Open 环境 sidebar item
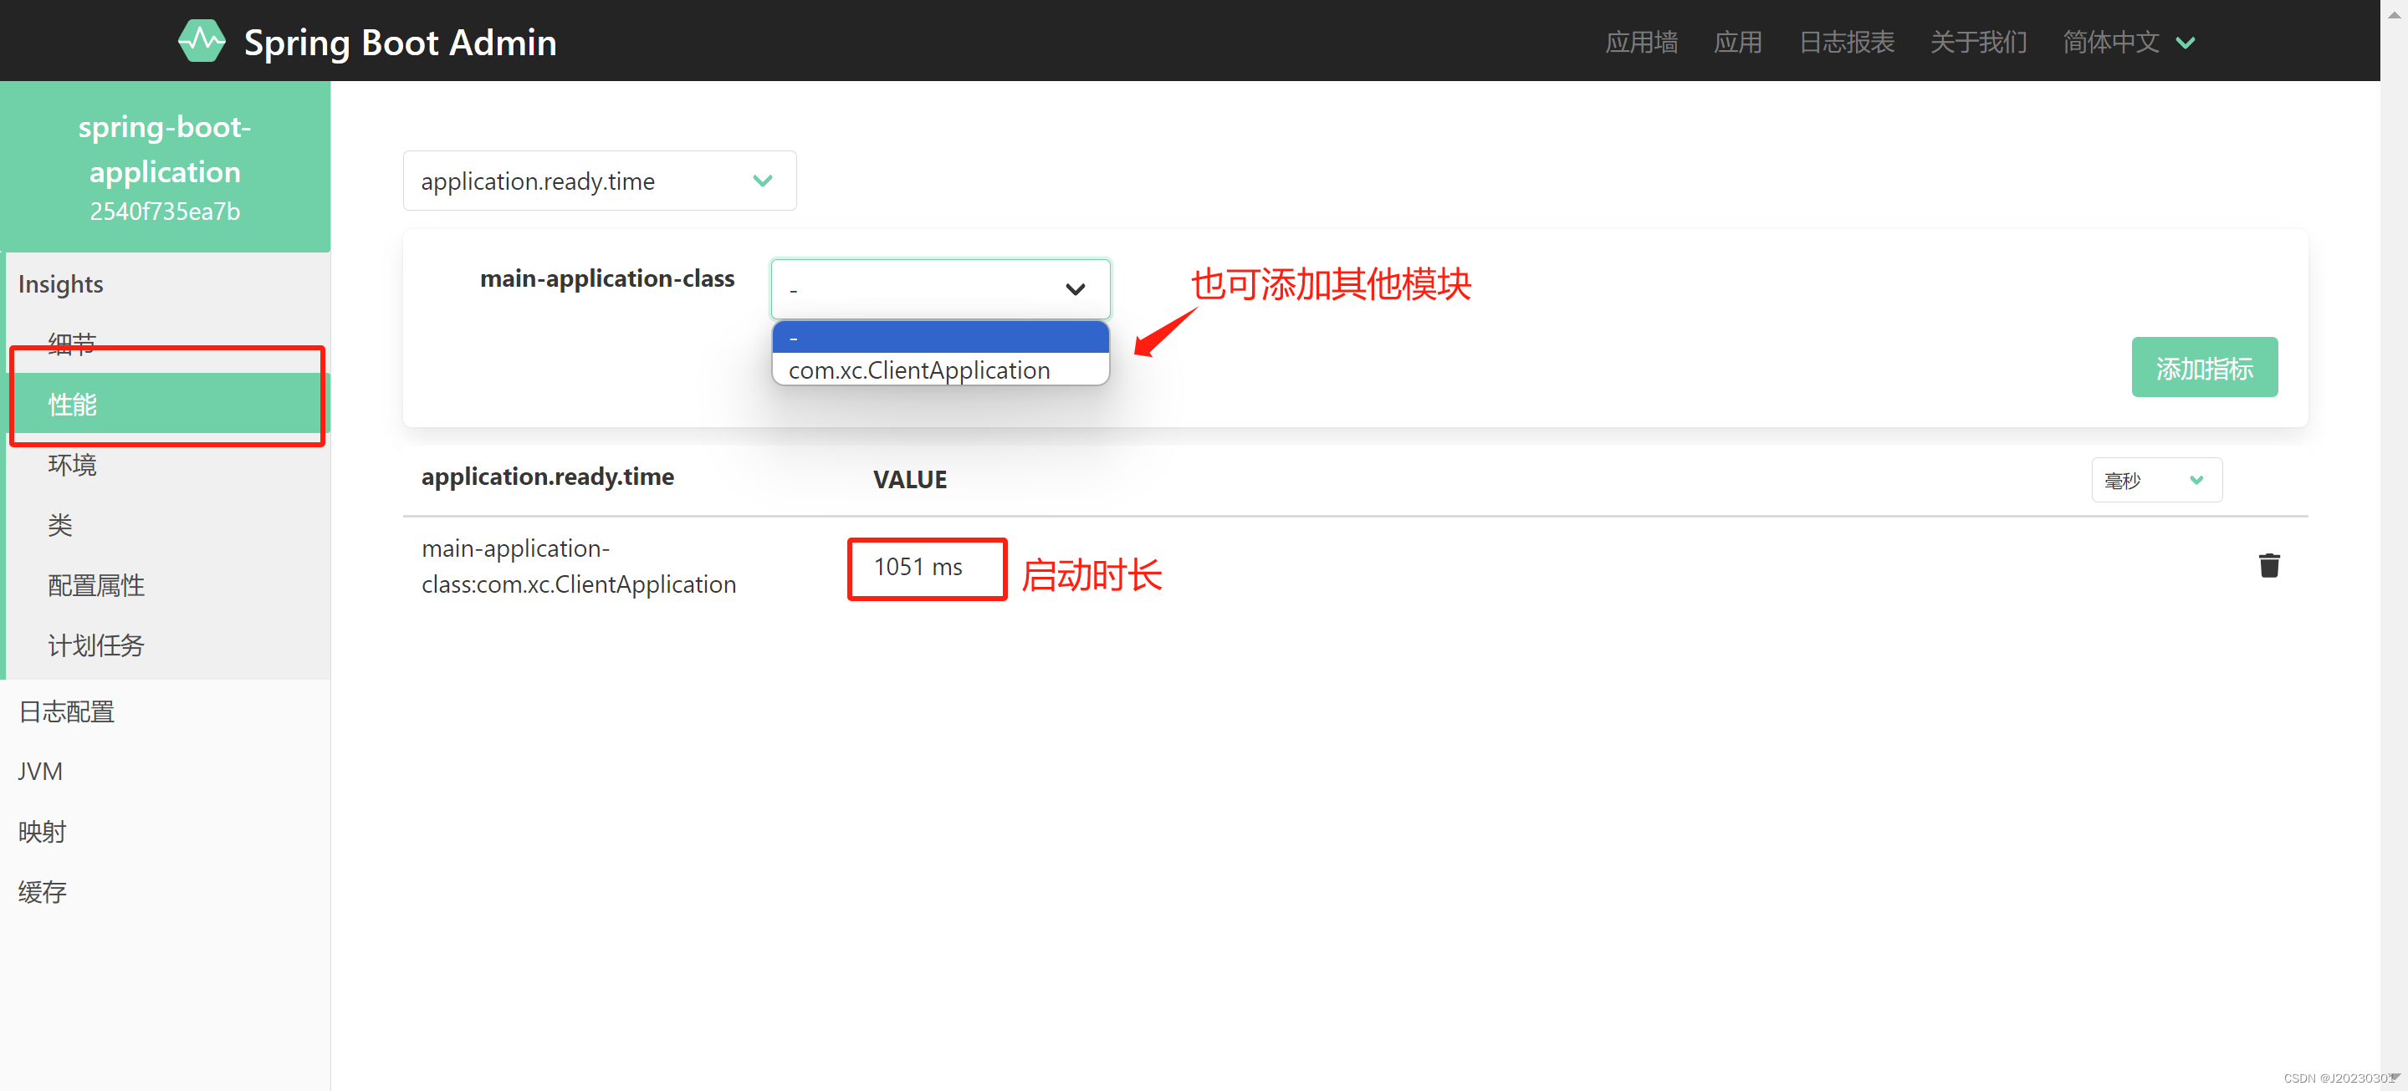The width and height of the screenshot is (2408, 1091). click(x=72, y=465)
